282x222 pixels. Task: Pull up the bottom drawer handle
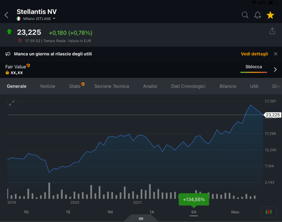click(141, 218)
